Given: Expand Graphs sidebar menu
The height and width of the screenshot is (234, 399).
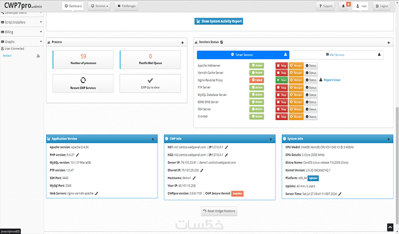Looking at the screenshot, I should (x=21, y=42).
